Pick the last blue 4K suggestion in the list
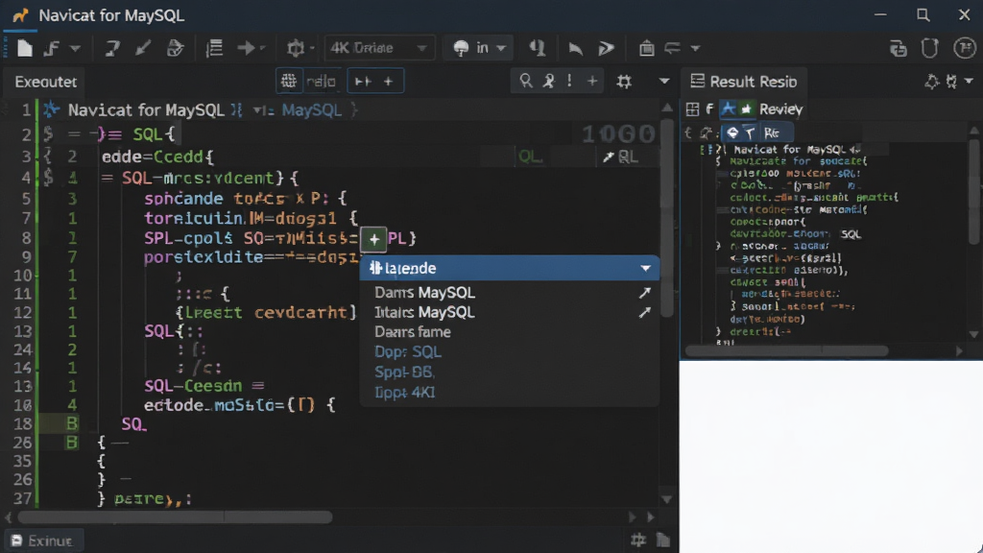This screenshot has width=983, height=553. click(x=404, y=393)
